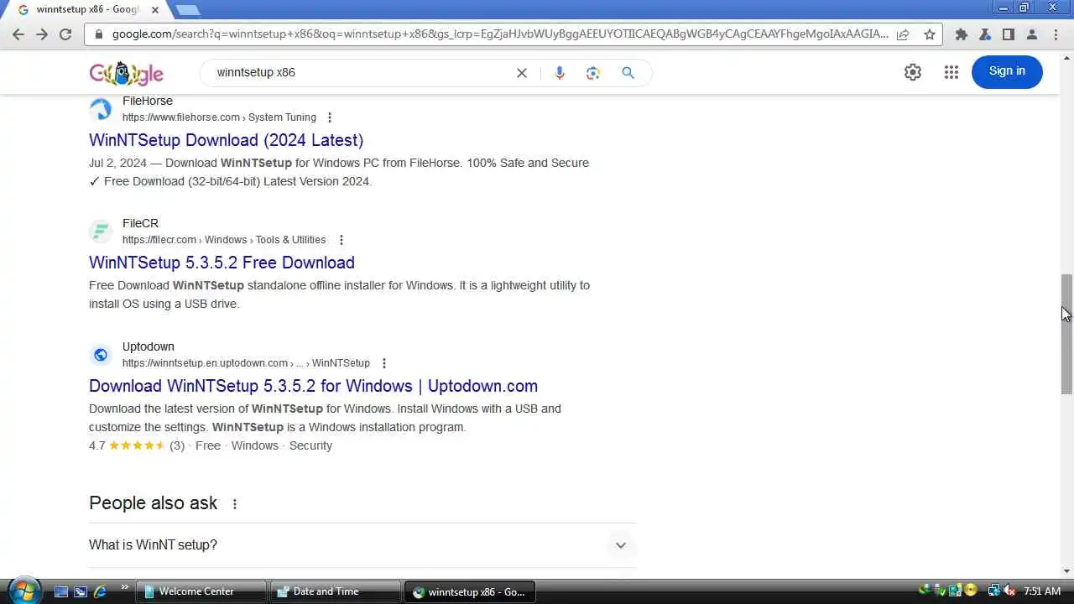Open WinNTSetup Download (2024 Latest) link
This screenshot has width=1074, height=604.
tap(227, 140)
